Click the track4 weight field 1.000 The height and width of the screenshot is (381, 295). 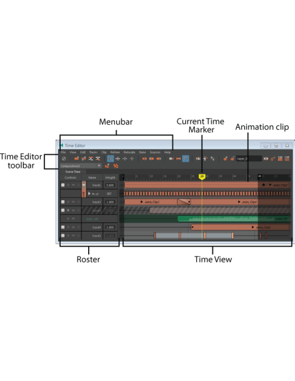pyautogui.click(x=110, y=227)
